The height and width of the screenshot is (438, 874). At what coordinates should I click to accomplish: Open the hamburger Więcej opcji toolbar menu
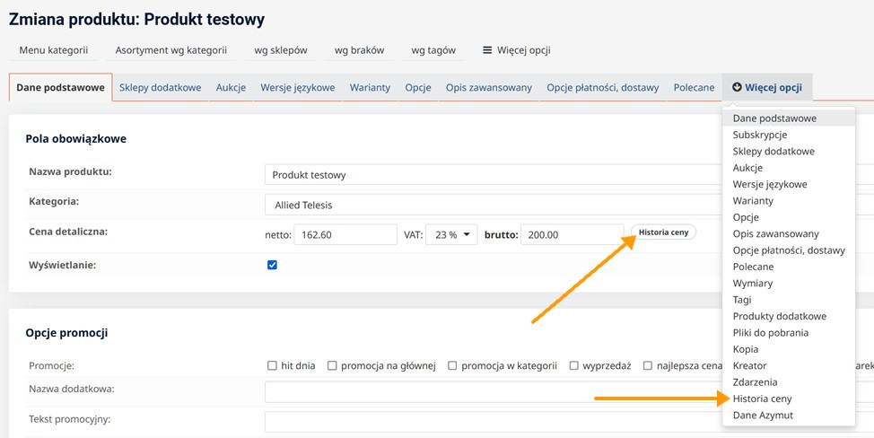516,50
